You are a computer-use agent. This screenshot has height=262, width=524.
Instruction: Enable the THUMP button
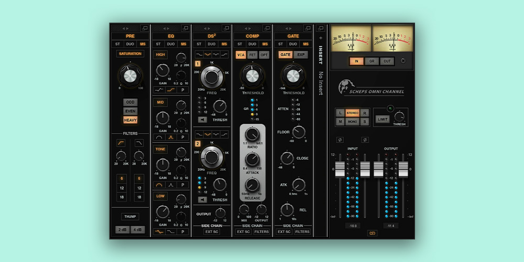[x=130, y=216]
